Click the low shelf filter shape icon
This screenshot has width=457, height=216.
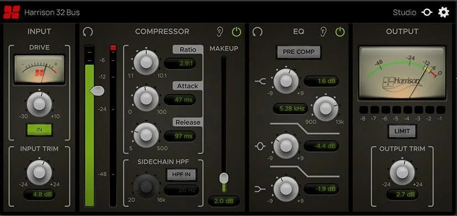[x=260, y=189]
